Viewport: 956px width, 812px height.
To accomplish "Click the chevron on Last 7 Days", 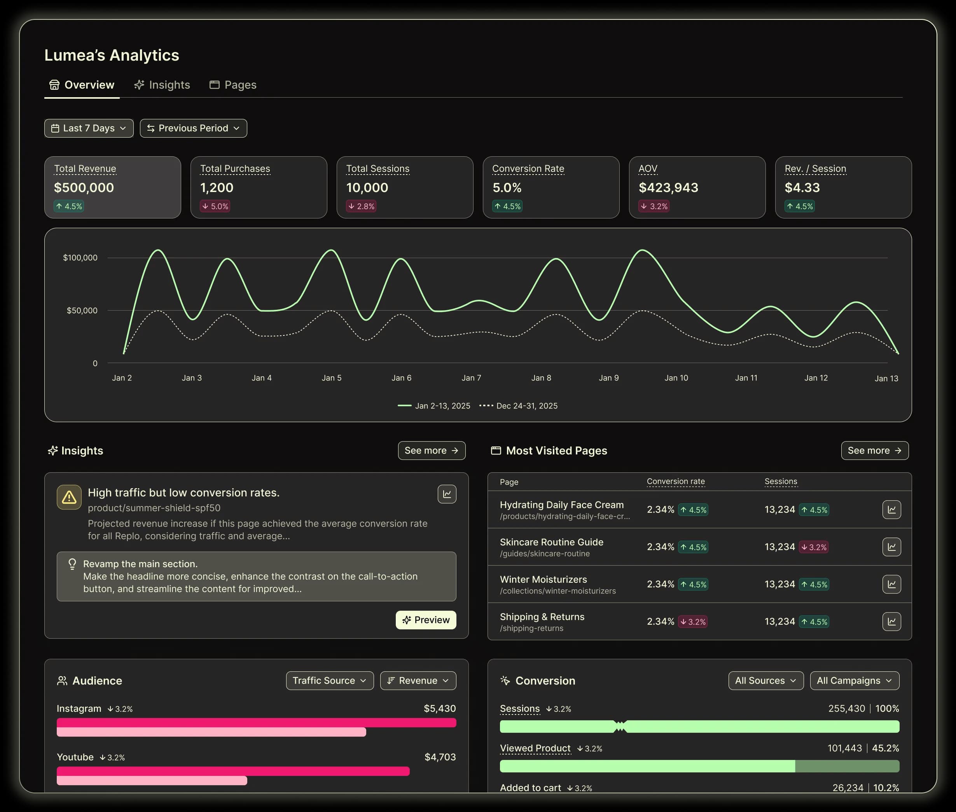I will tap(123, 128).
